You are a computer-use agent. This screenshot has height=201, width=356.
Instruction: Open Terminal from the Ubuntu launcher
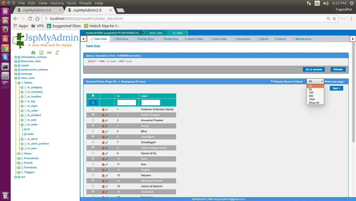[5, 66]
